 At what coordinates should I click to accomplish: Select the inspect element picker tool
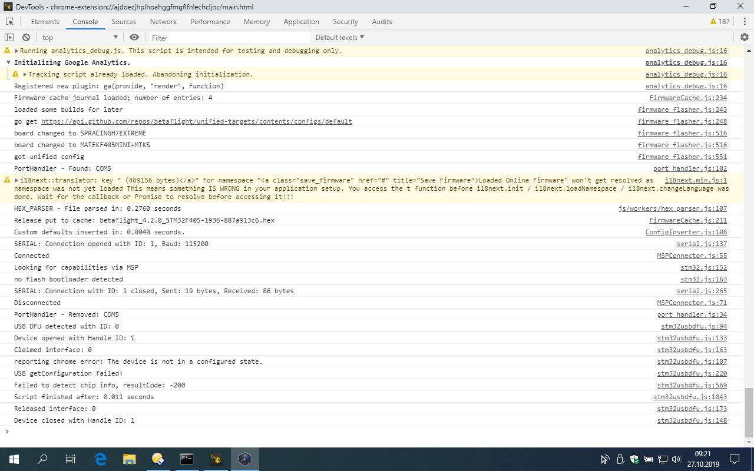9,21
